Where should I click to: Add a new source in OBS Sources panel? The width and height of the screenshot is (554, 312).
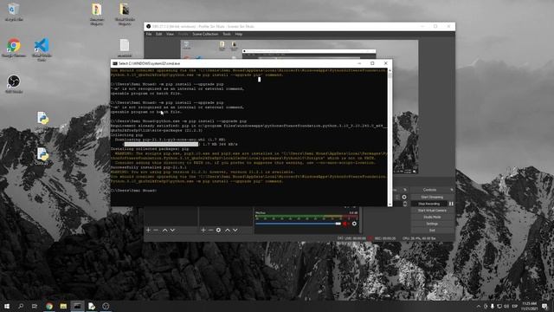pos(203,230)
